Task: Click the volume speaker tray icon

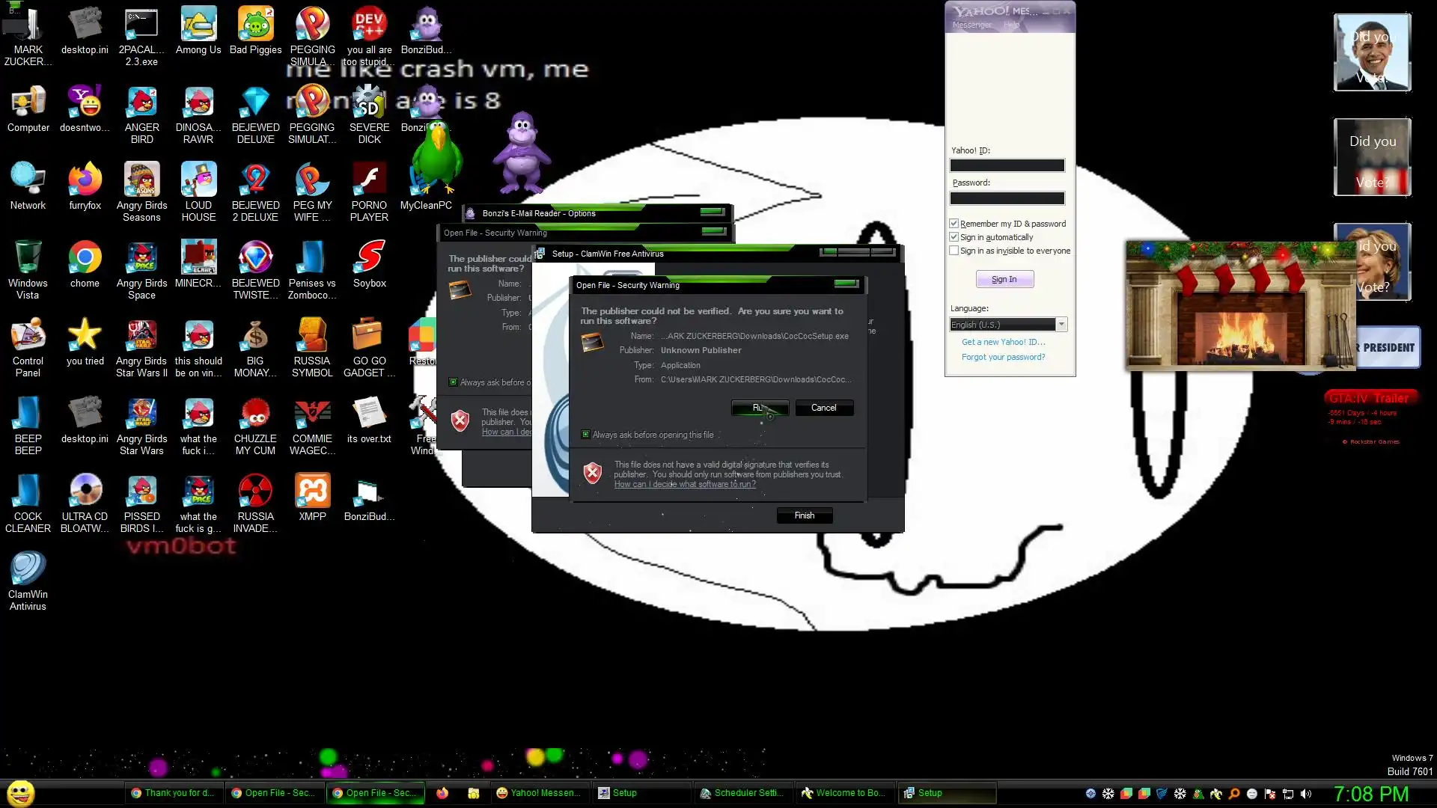Action: click(1306, 794)
